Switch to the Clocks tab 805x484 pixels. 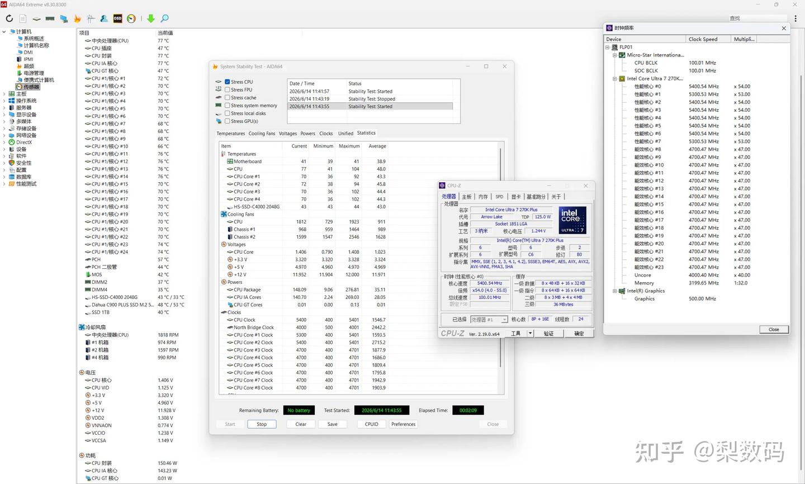326,134
